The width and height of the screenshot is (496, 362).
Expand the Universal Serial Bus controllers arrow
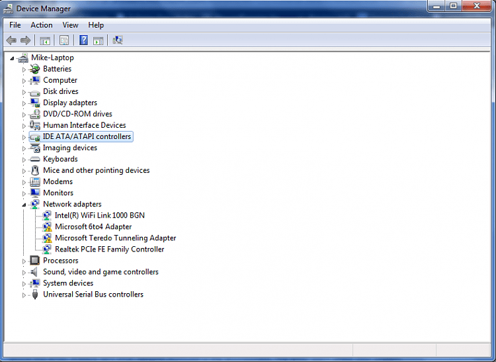point(24,295)
